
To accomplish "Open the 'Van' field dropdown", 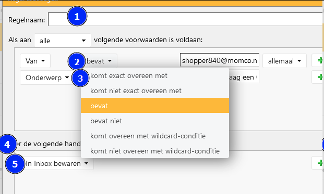I will tap(35, 61).
